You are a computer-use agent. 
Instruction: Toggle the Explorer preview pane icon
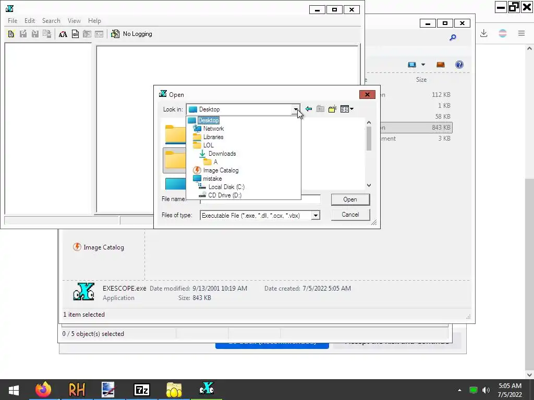(440, 65)
